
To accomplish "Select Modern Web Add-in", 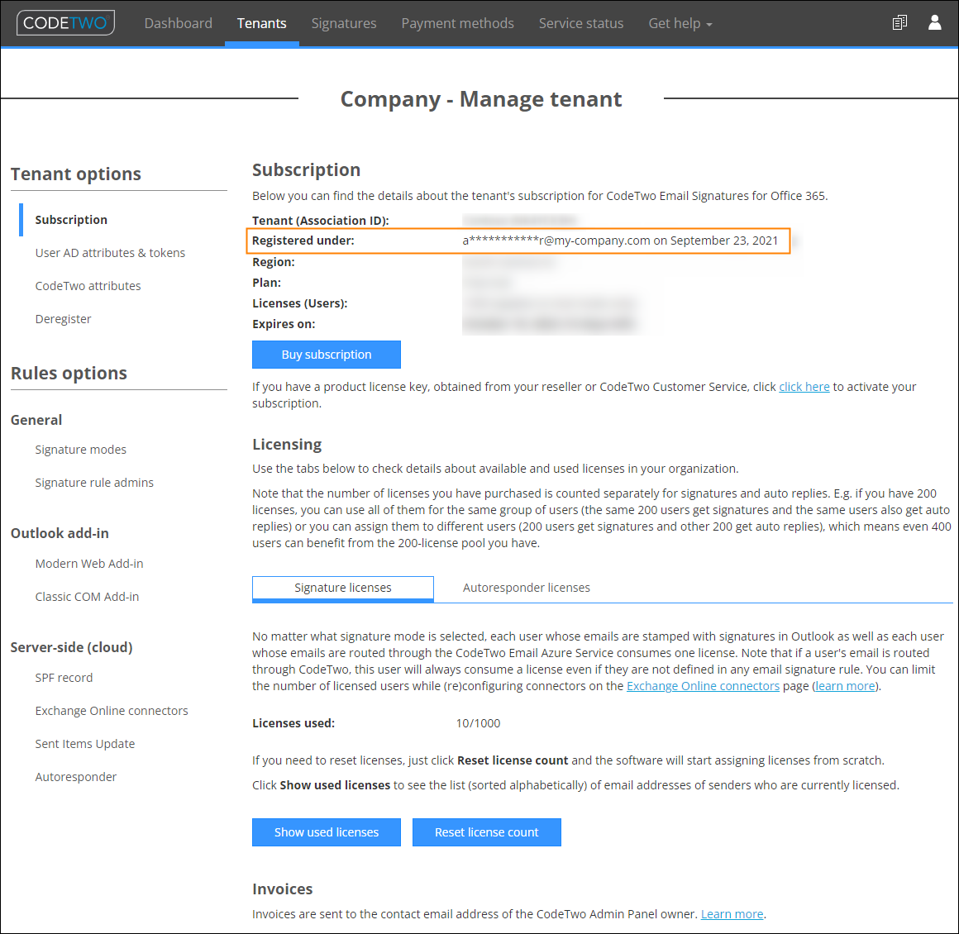I will tap(89, 564).
